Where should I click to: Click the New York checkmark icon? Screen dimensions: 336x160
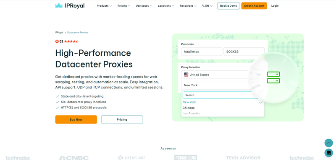(261, 102)
